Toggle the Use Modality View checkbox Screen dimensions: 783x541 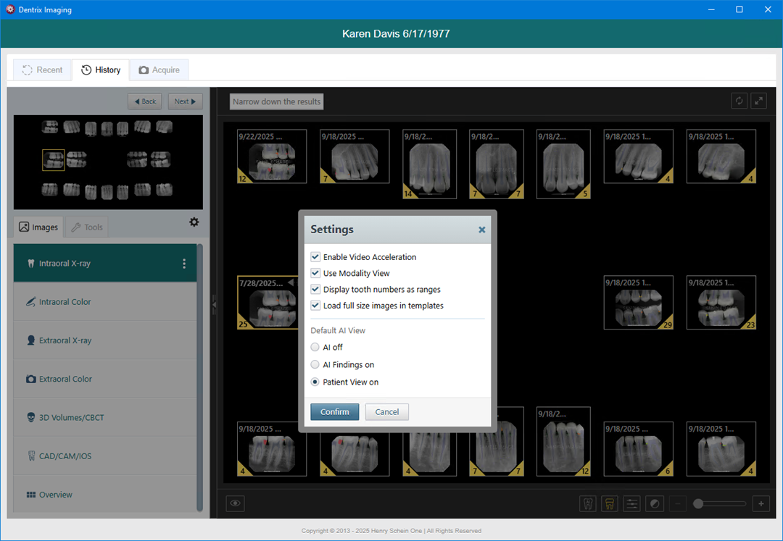(x=315, y=273)
